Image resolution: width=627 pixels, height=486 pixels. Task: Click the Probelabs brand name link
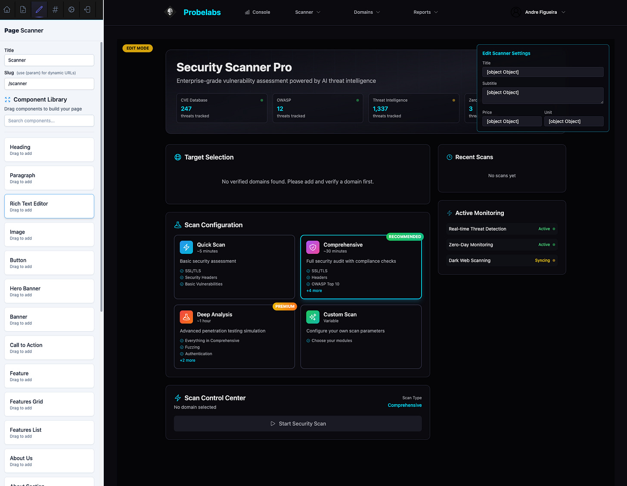coord(202,12)
